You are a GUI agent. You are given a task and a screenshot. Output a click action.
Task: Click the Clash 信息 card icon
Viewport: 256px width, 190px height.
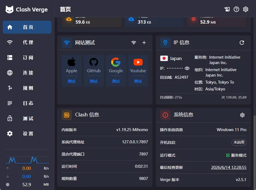(67, 115)
